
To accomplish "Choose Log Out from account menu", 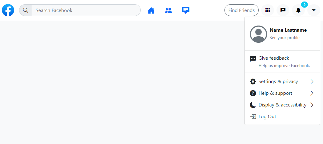I will [267, 117].
